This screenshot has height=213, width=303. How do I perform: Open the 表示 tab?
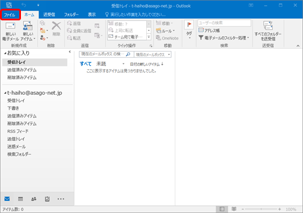point(91,15)
